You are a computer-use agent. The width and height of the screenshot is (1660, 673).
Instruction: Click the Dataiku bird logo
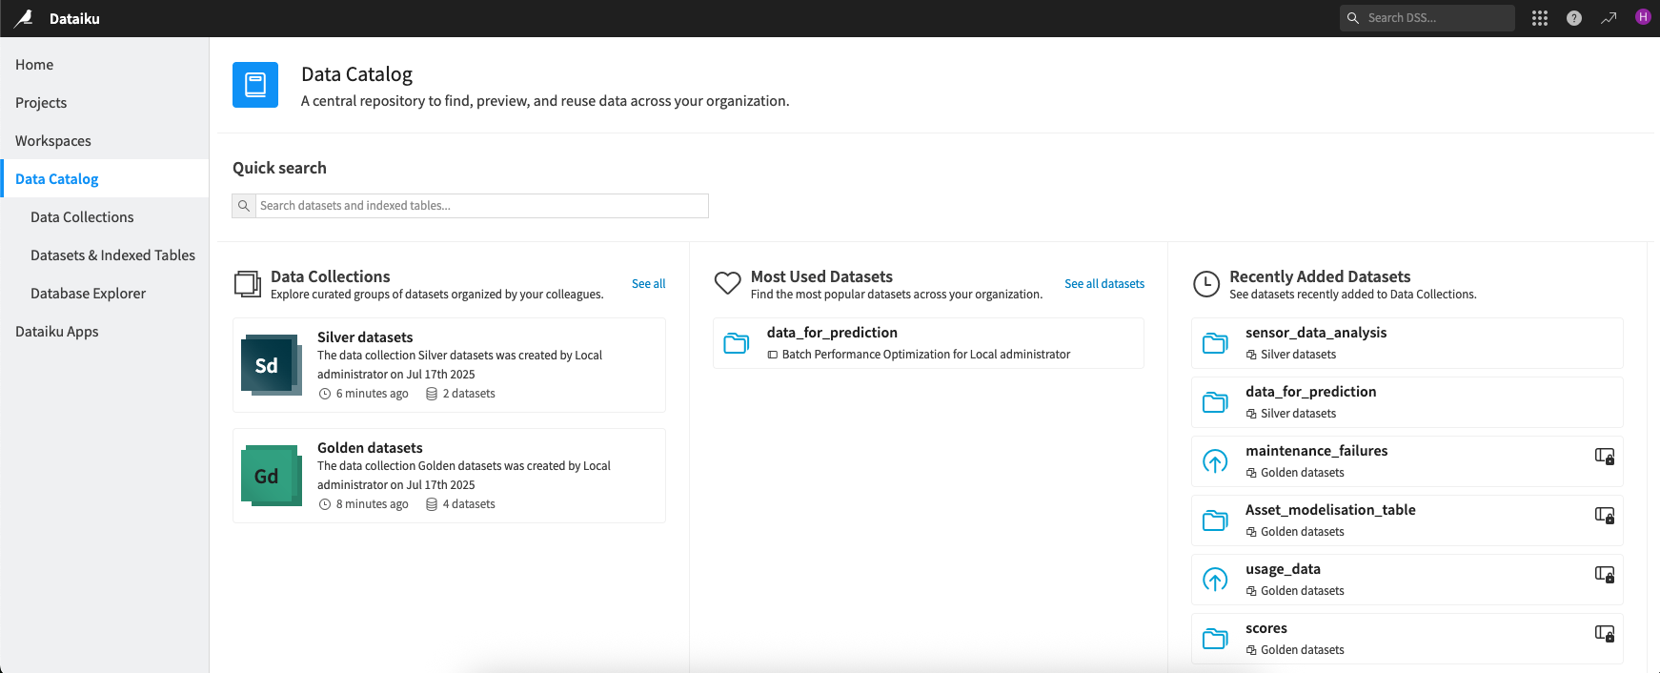pos(24,18)
